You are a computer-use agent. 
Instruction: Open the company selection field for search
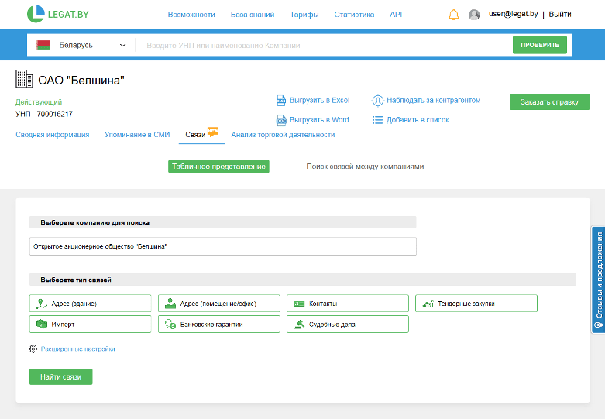pyautogui.click(x=222, y=246)
